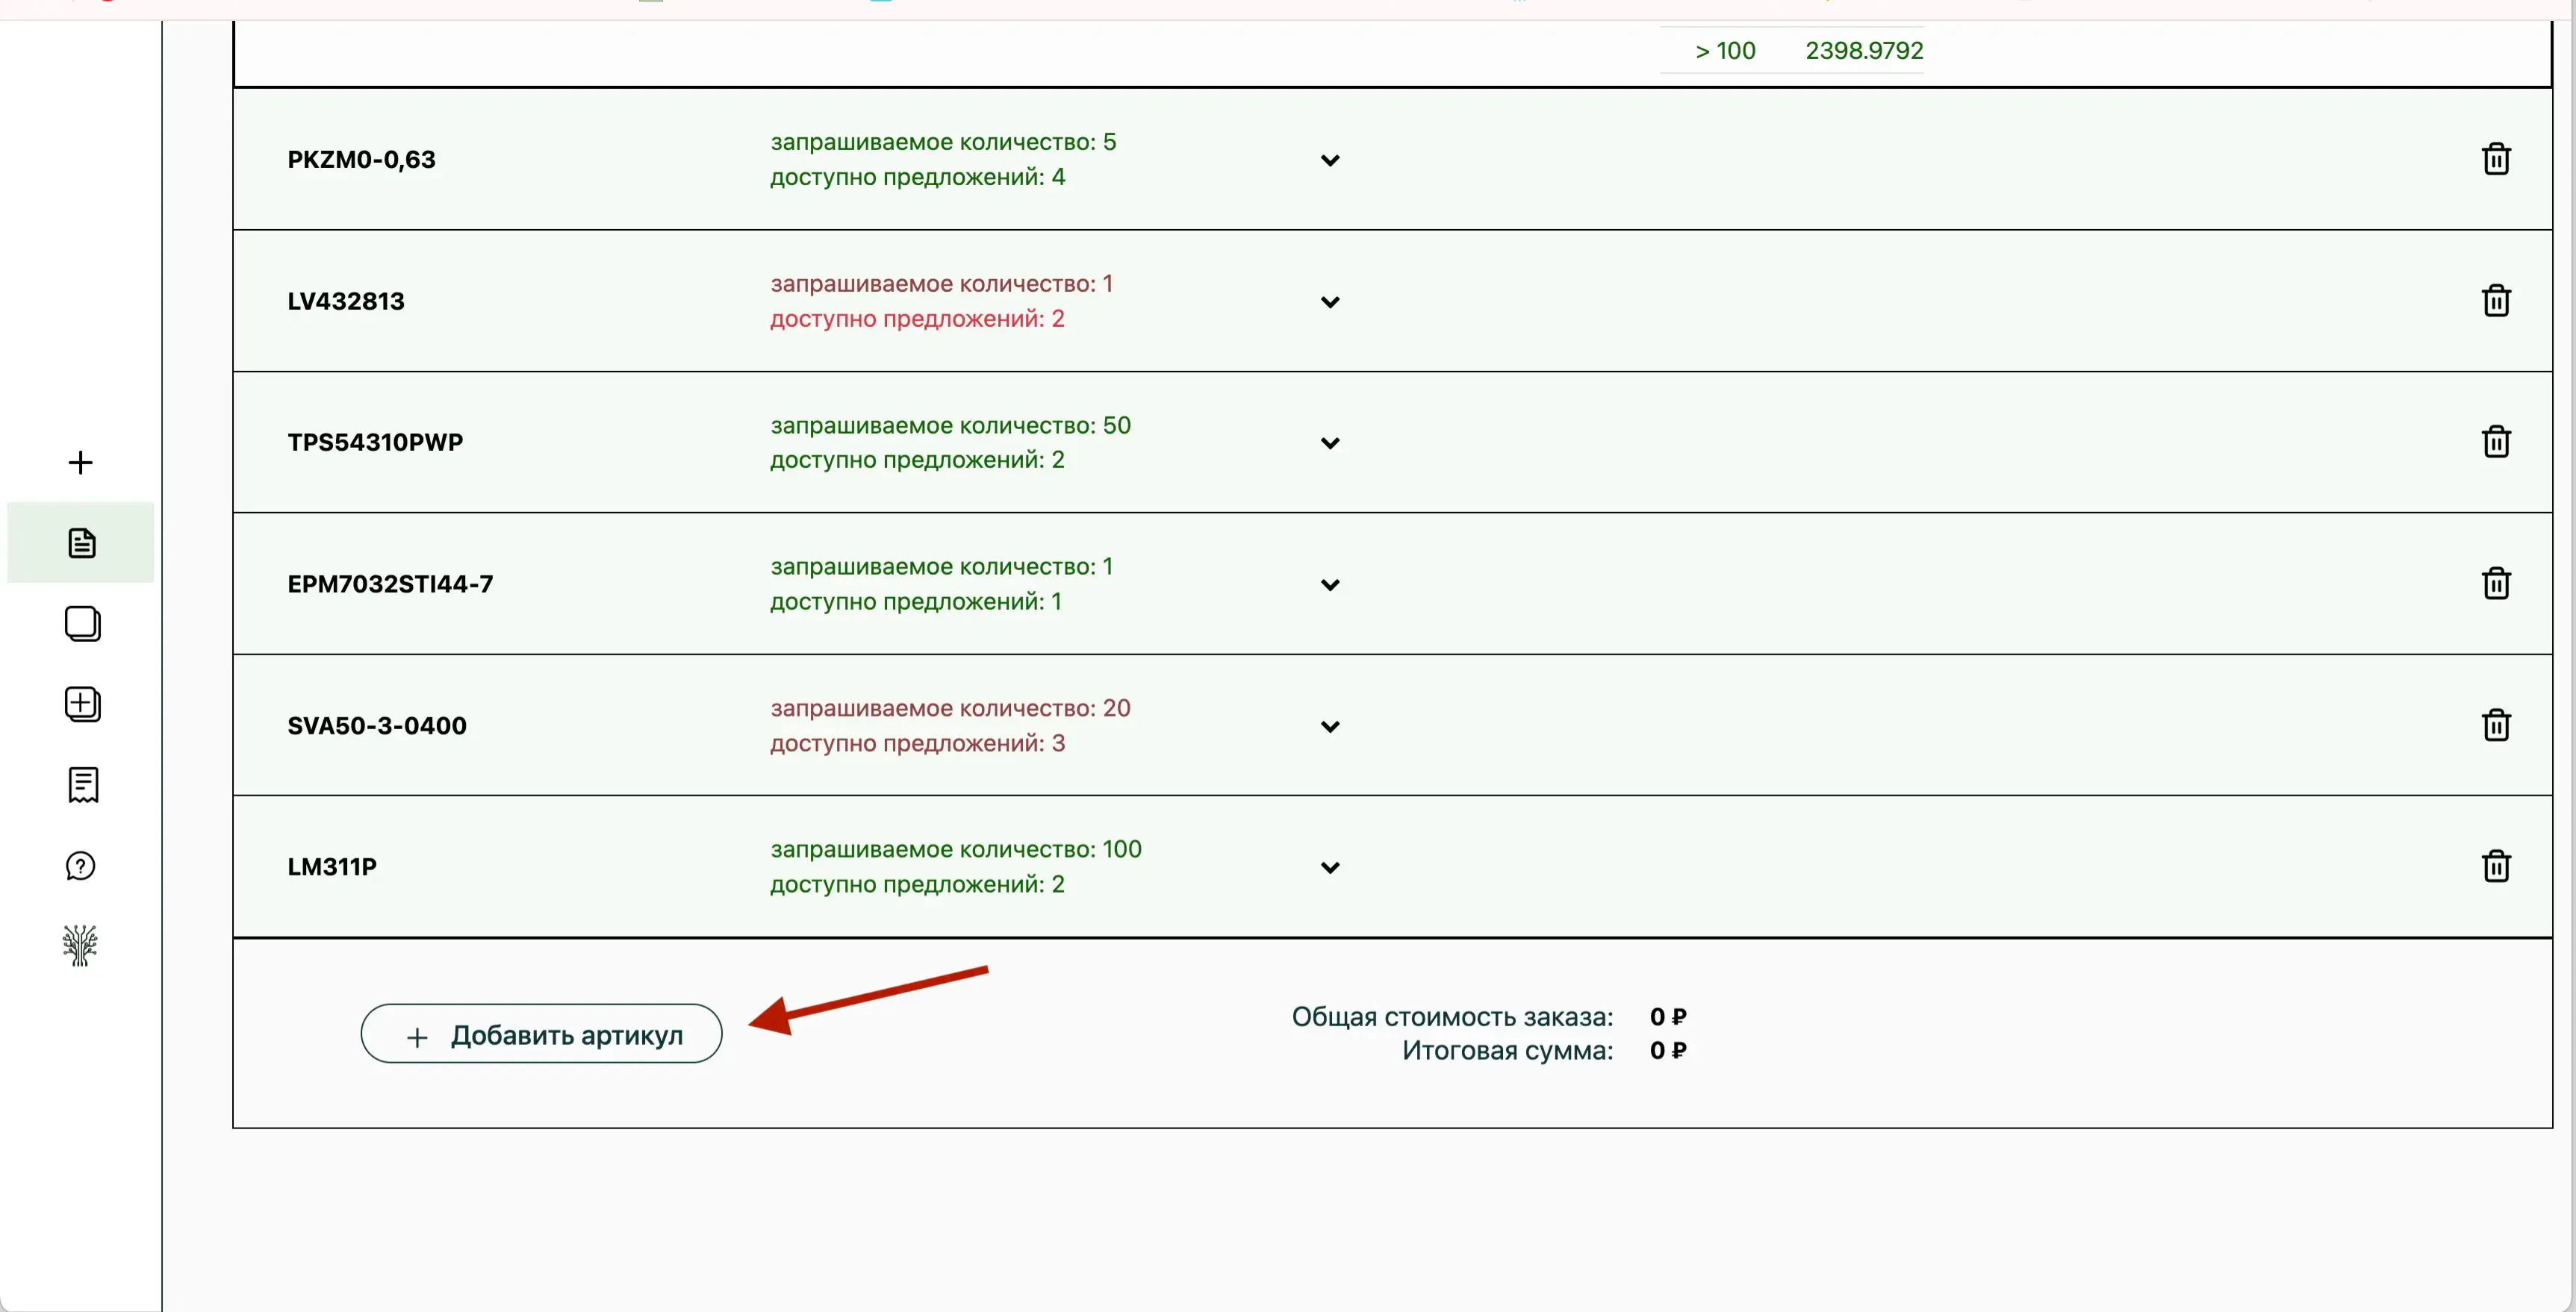2576x1312 pixels.
Task: Open the document list sidebar icon
Action: pyautogui.click(x=81, y=543)
